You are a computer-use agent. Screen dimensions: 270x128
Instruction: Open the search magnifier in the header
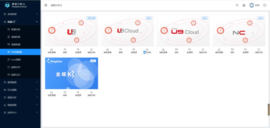(x=237, y=5)
